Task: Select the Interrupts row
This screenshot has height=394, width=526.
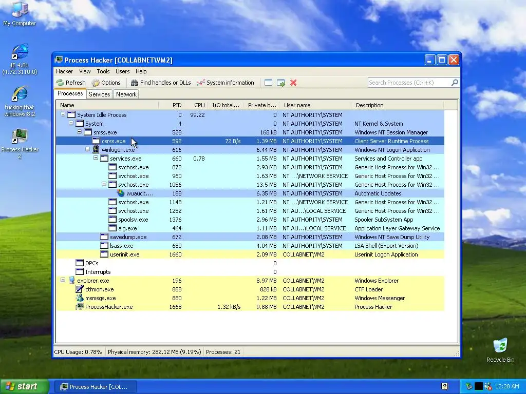Action: pyautogui.click(x=250, y=272)
